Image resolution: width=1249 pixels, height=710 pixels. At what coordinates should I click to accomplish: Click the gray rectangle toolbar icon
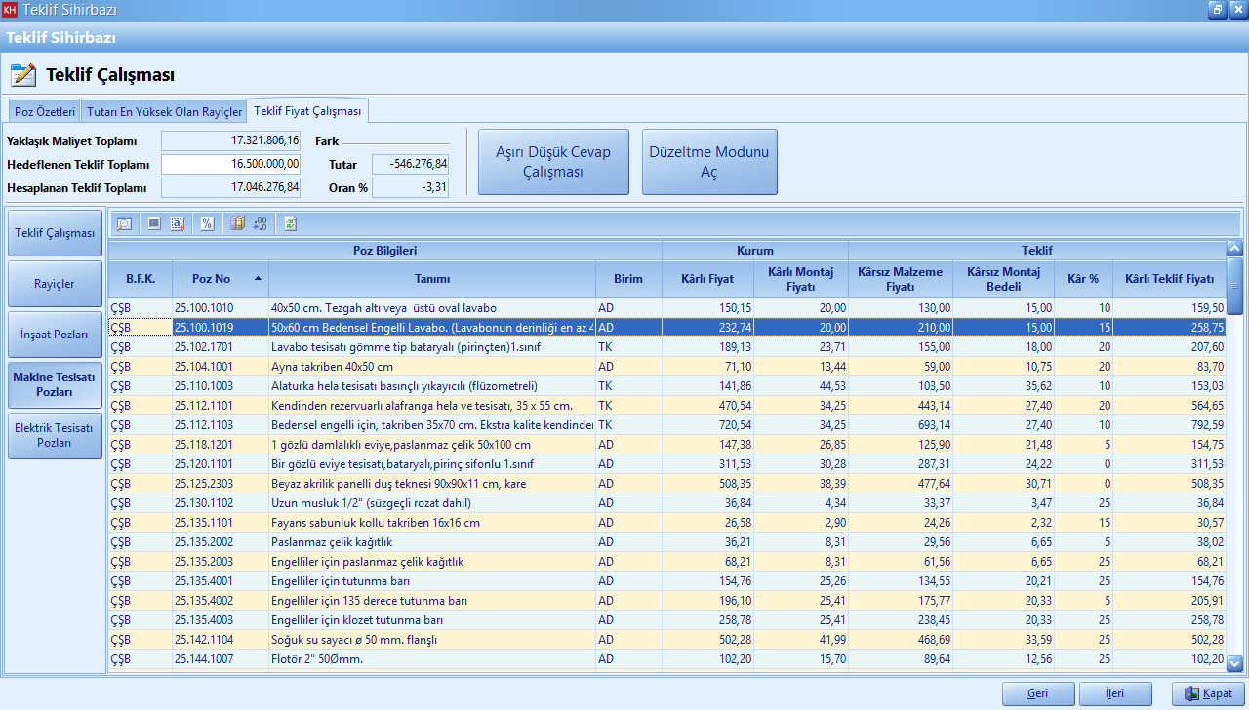click(154, 223)
